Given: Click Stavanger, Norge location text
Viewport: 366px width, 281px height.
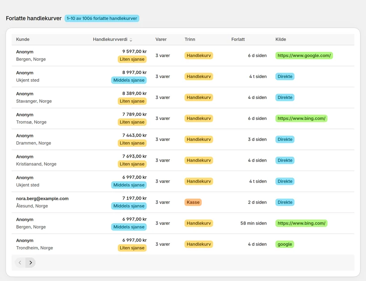Looking at the screenshot, I should click(34, 101).
